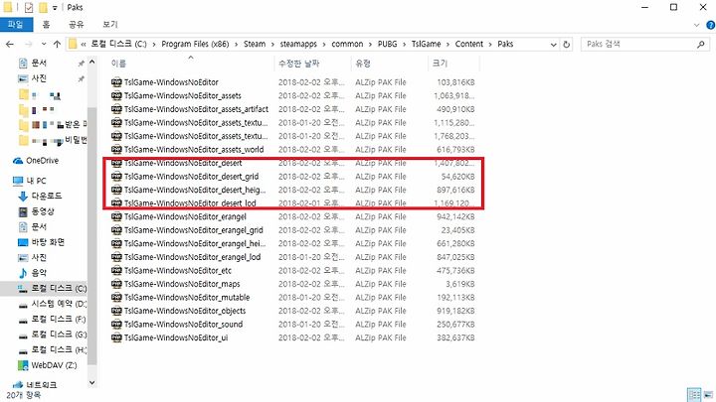This screenshot has height=402, width=716.
Task: Switch to the 홈 ribbon tab
Action: click(46, 25)
